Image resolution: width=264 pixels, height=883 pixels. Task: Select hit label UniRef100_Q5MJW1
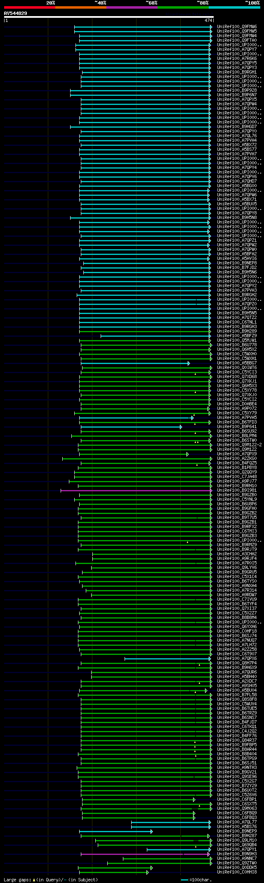pyautogui.click(x=237, y=340)
